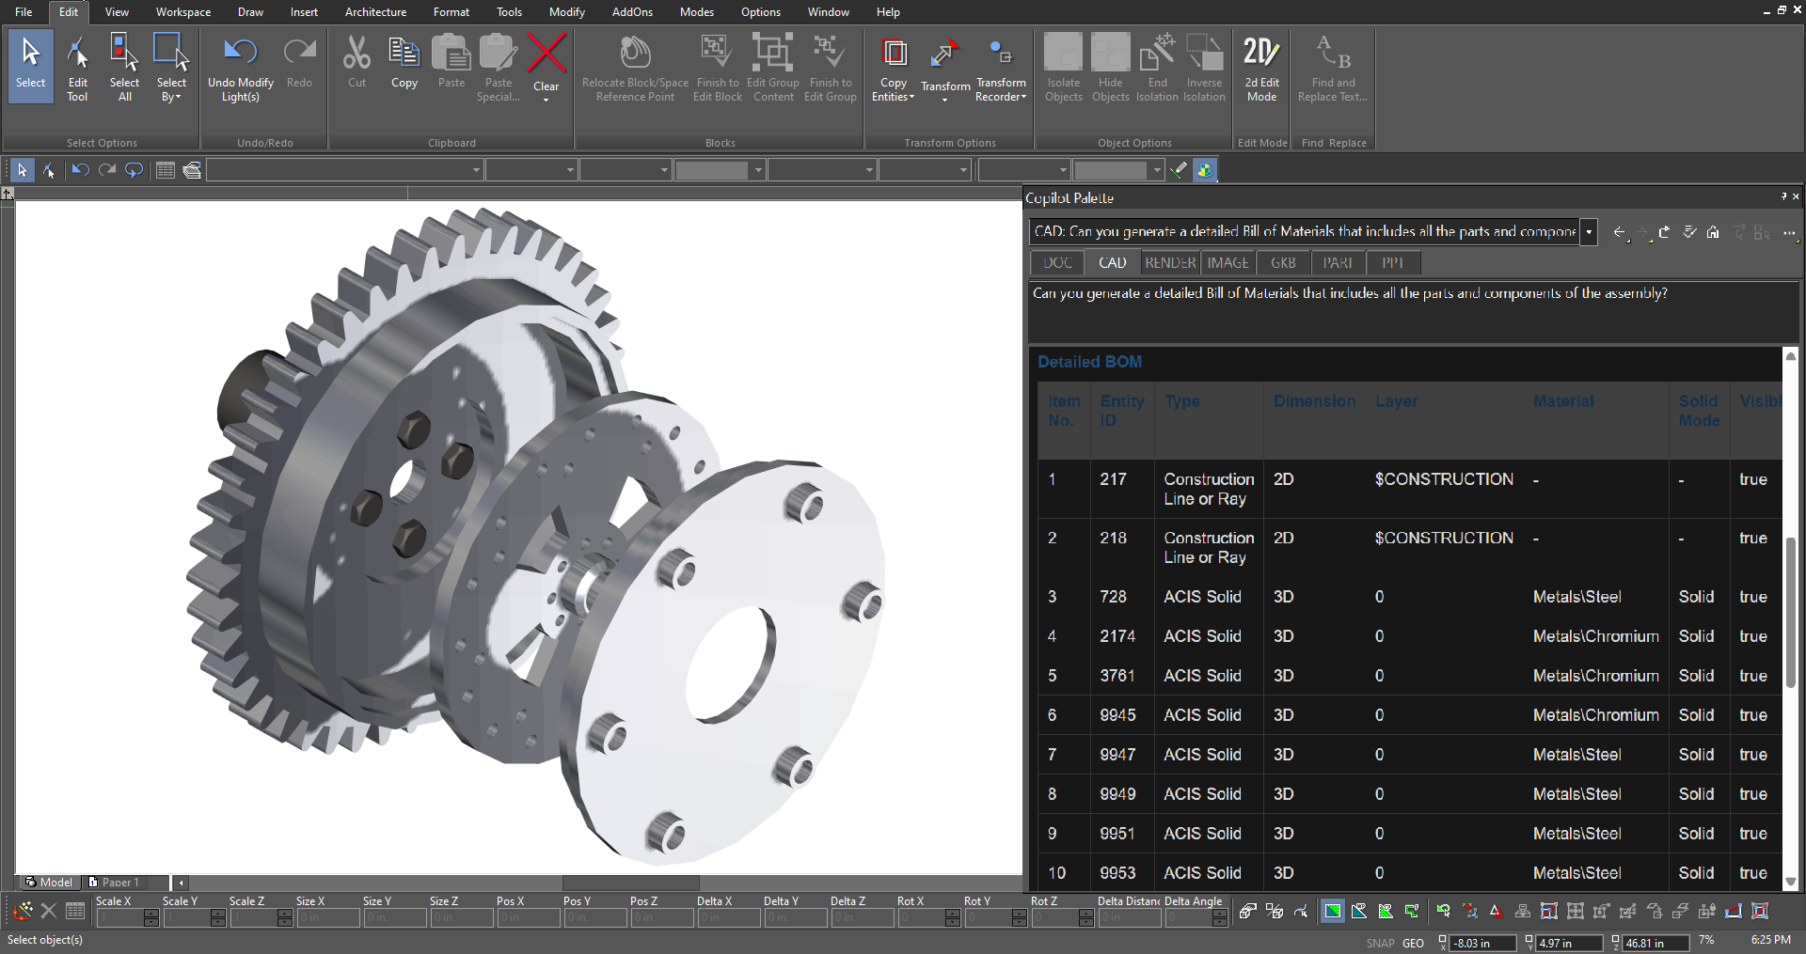This screenshot has width=1806, height=954.
Task: Click the home icon in Copilot Palette
Action: pyautogui.click(x=1713, y=232)
